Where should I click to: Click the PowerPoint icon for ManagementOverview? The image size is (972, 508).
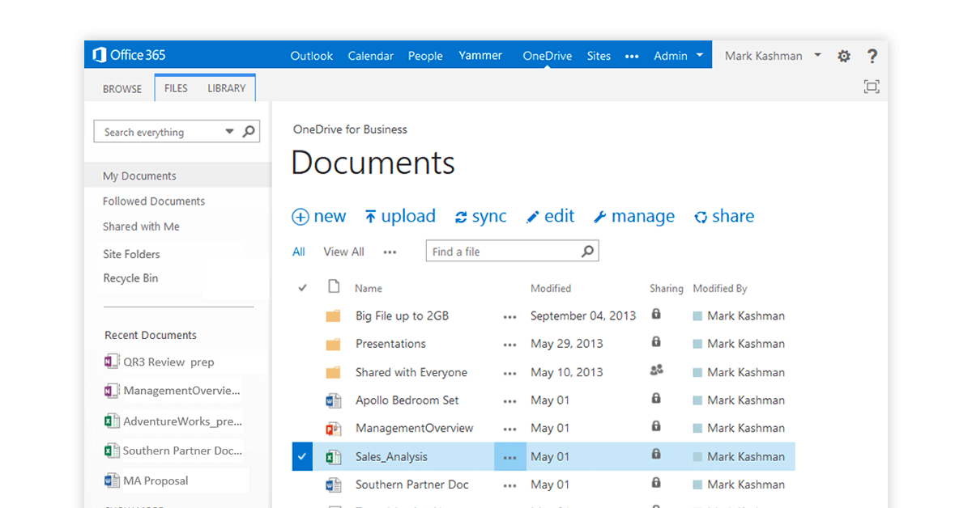pyautogui.click(x=333, y=428)
